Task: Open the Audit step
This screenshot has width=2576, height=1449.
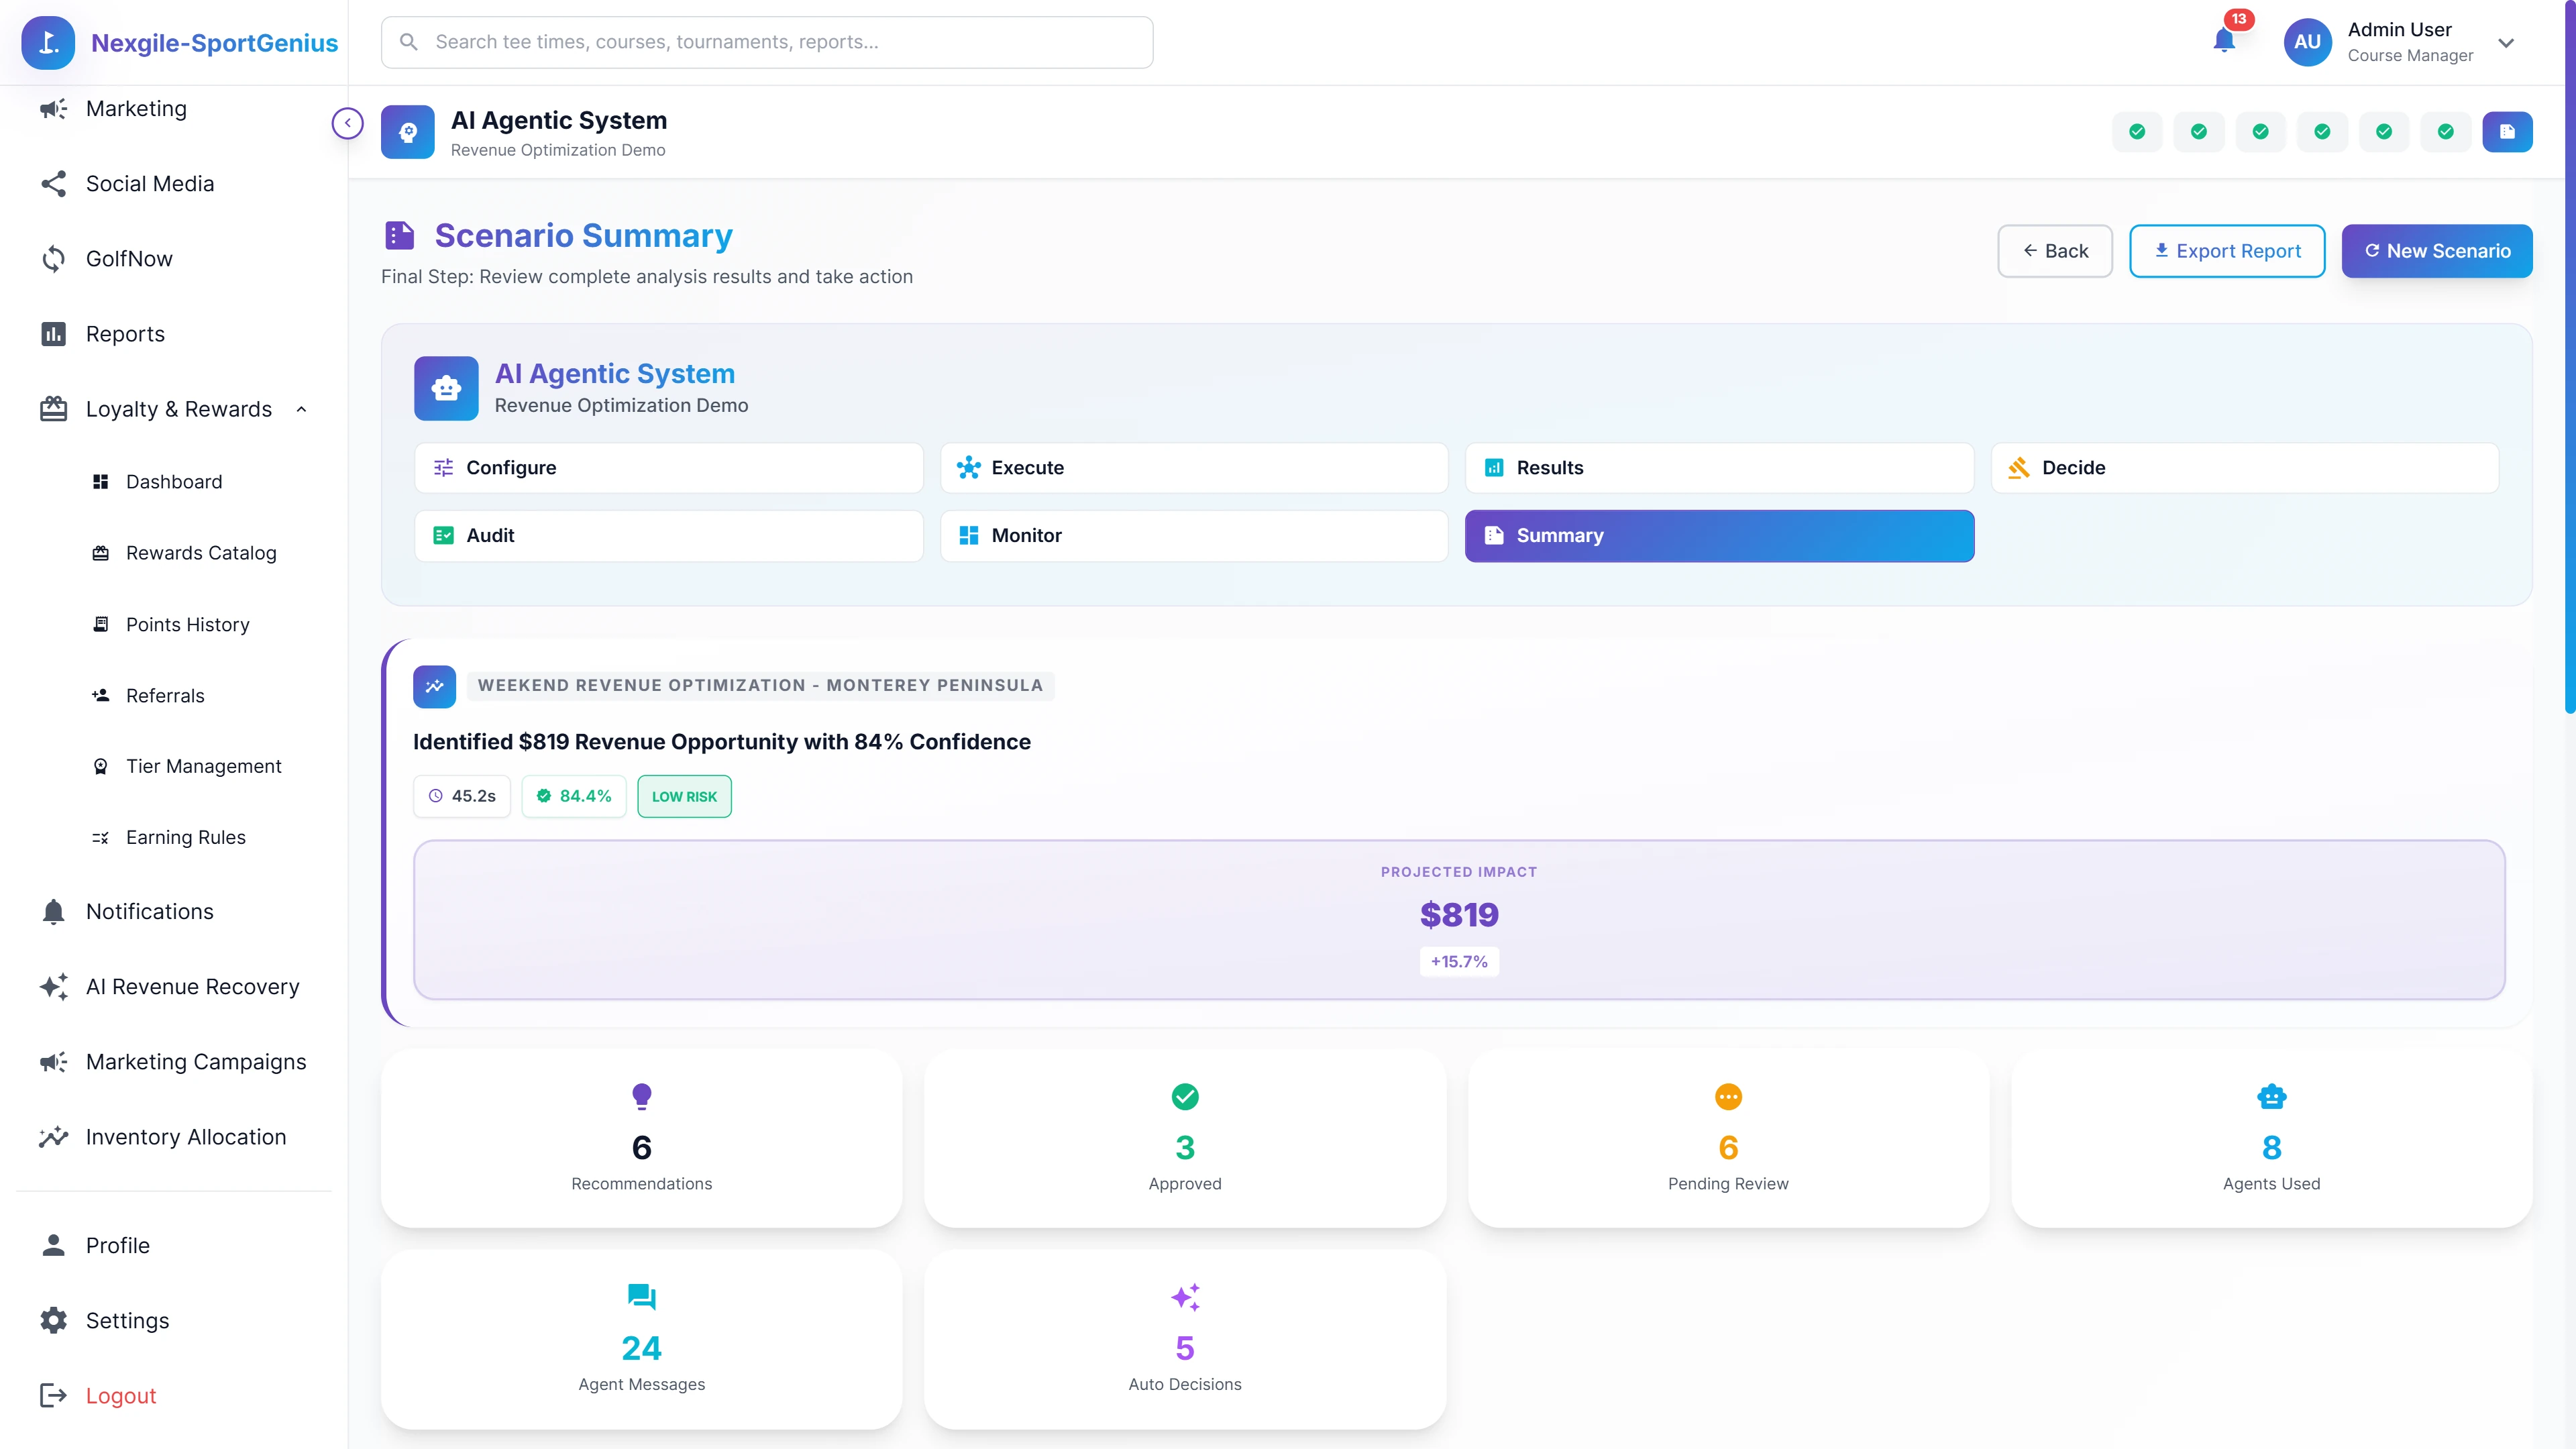Action: (x=668, y=535)
